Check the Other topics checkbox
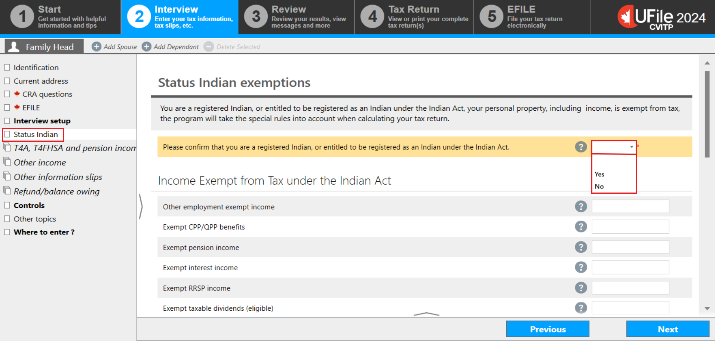This screenshot has height=341, width=715. [7, 219]
